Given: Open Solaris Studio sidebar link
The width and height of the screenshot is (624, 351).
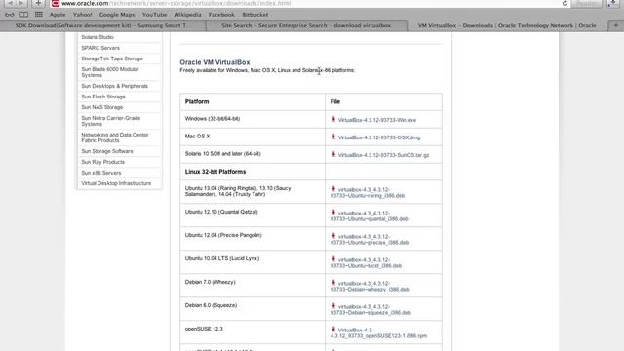Looking at the screenshot, I should point(97,37).
